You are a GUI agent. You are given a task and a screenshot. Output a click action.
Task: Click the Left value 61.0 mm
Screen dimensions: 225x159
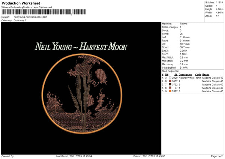(184, 37)
